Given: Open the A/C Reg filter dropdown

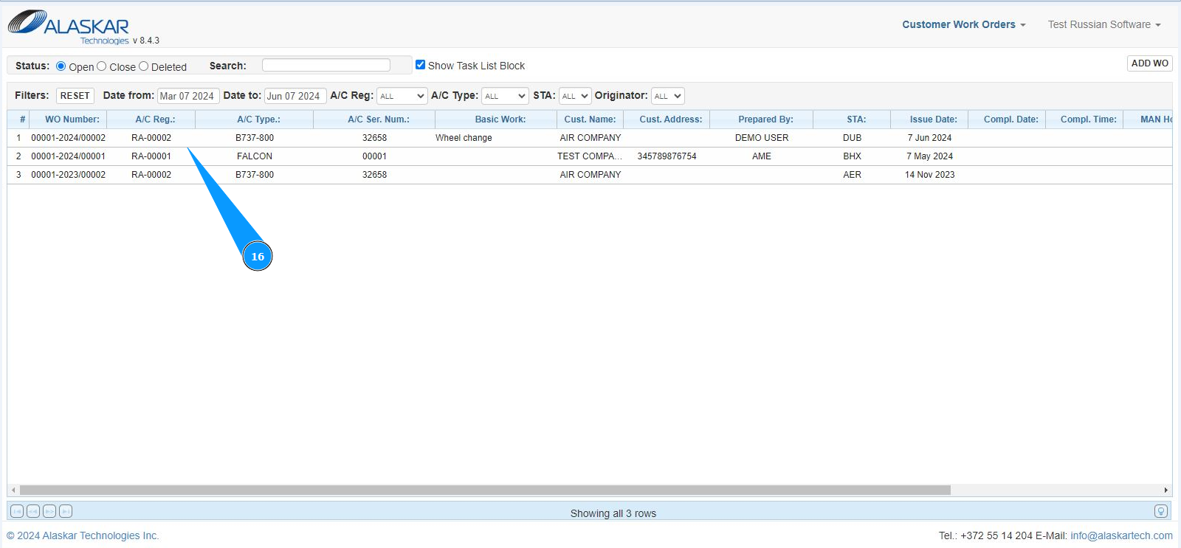Looking at the screenshot, I should 402,96.
